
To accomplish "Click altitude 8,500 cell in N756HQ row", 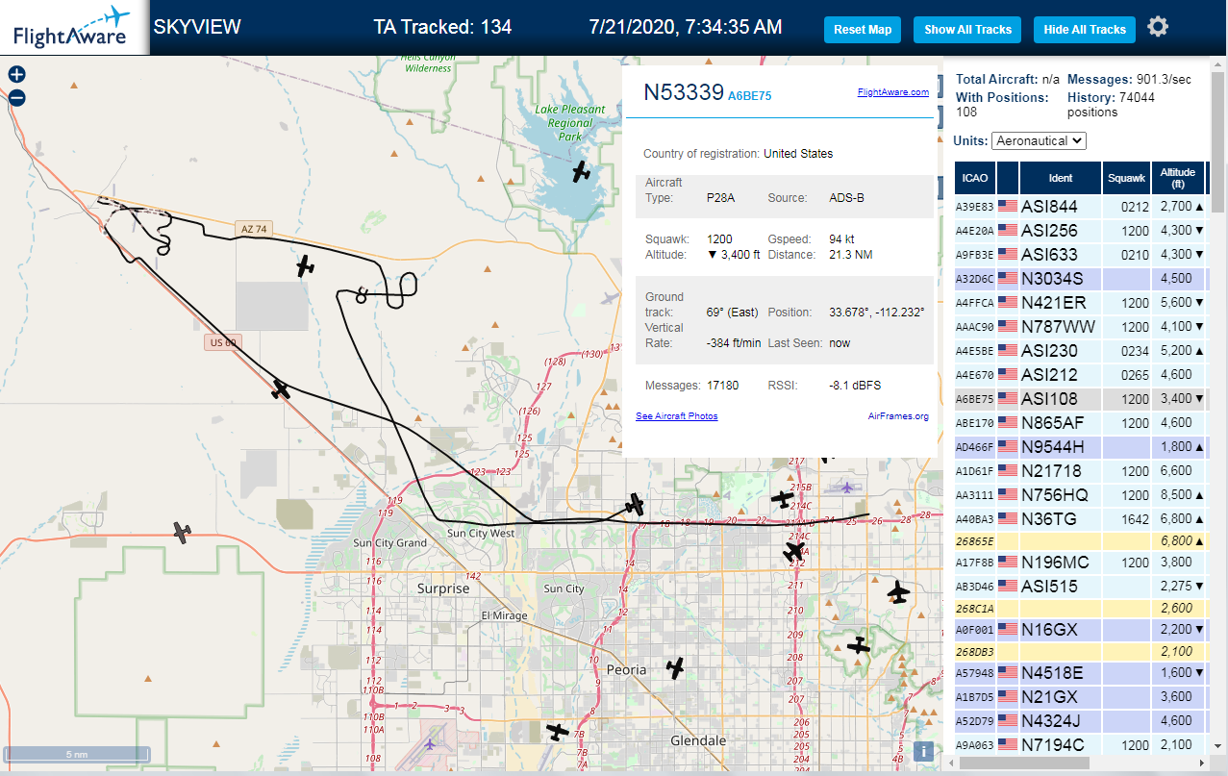I will tap(1177, 495).
